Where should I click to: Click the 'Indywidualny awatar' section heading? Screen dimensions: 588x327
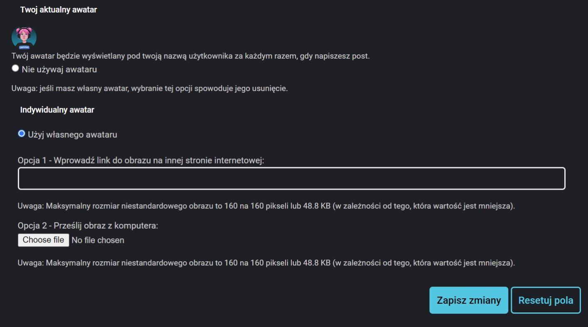pos(57,109)
